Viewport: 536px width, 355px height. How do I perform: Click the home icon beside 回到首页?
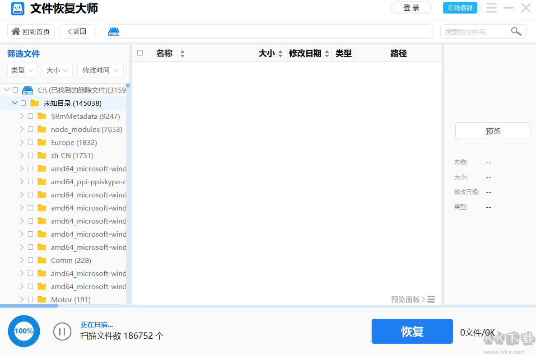click(x=15, y=31)
